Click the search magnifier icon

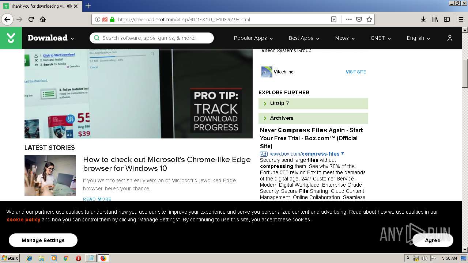(97, 38)
